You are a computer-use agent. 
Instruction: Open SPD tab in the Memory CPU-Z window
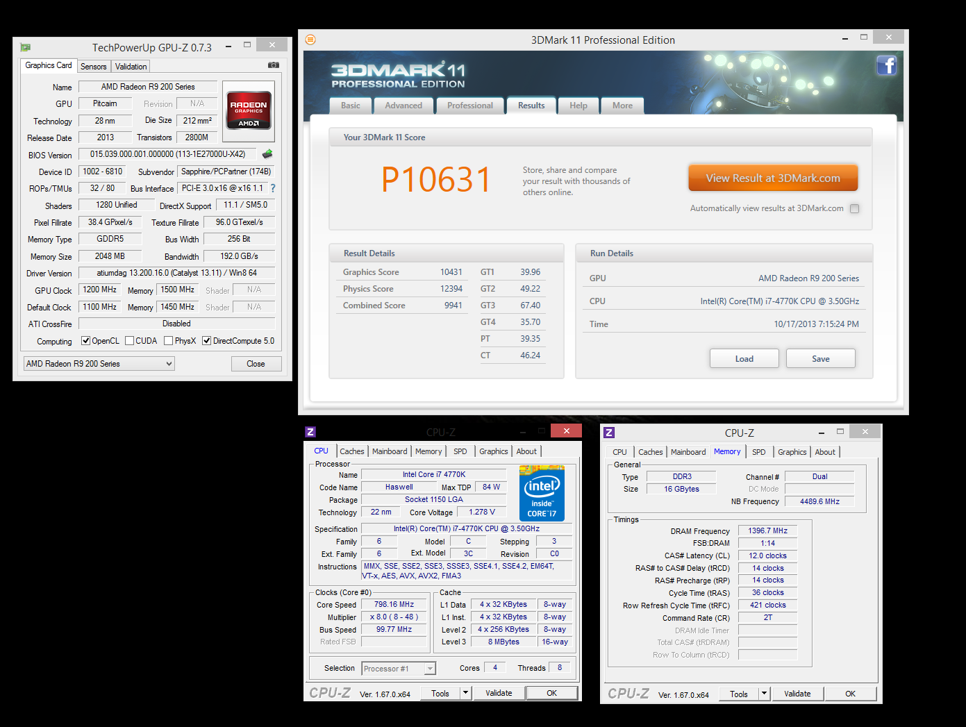coord(759,452)
